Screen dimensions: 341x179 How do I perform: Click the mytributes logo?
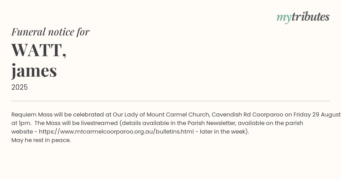(x=303, y=17)
